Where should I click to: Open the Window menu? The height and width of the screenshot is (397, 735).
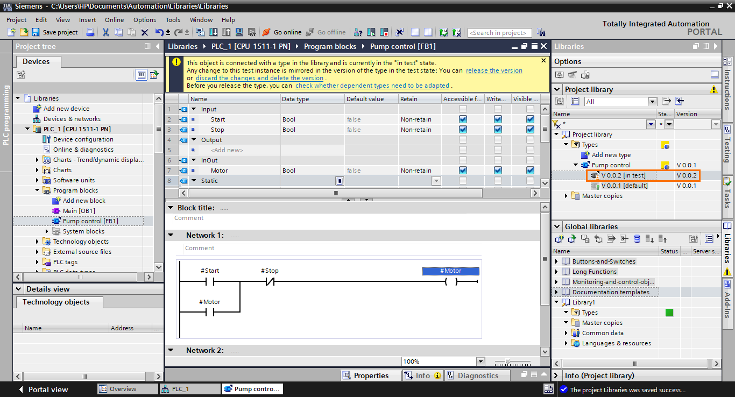coord(201,19)
